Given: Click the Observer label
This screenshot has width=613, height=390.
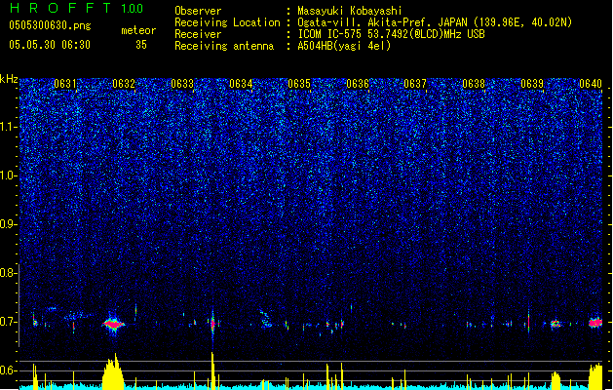Looking at the screenshot, I should (198, 11).
